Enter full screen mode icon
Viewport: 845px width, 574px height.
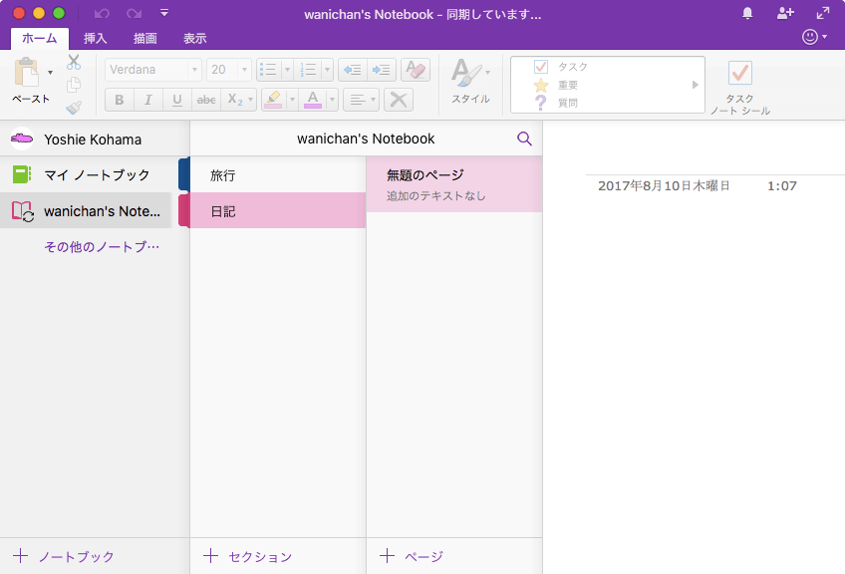(x=823, y=13)
